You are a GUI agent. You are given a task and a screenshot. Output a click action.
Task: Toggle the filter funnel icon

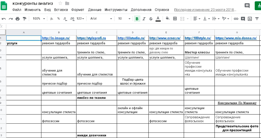257,19
